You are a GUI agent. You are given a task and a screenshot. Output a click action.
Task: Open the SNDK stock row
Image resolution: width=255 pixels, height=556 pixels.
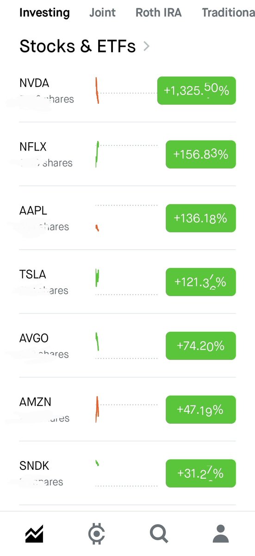127,473
